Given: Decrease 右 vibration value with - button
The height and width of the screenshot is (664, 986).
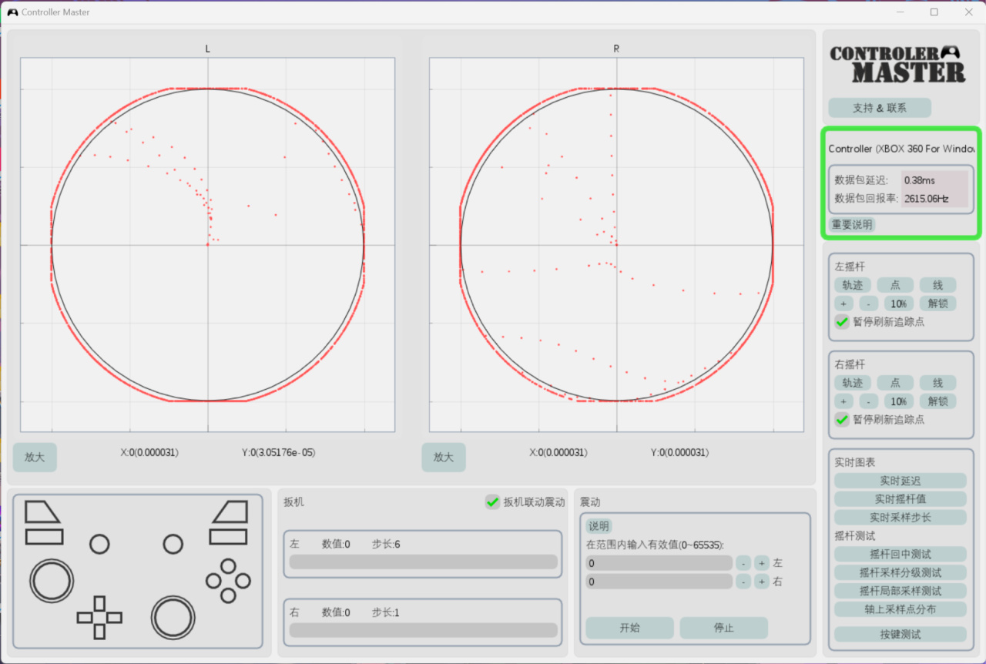Looking at the screenshot, I should [743, 582].
